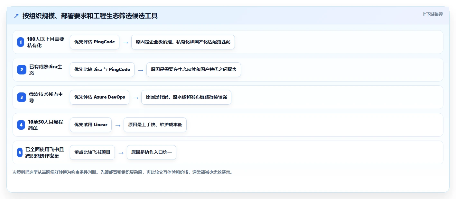Click the reason box 原因是需要在生态延续和国产替代之间取舍
Viewport: 456px width, 199px height.
[x=194, y=70]
